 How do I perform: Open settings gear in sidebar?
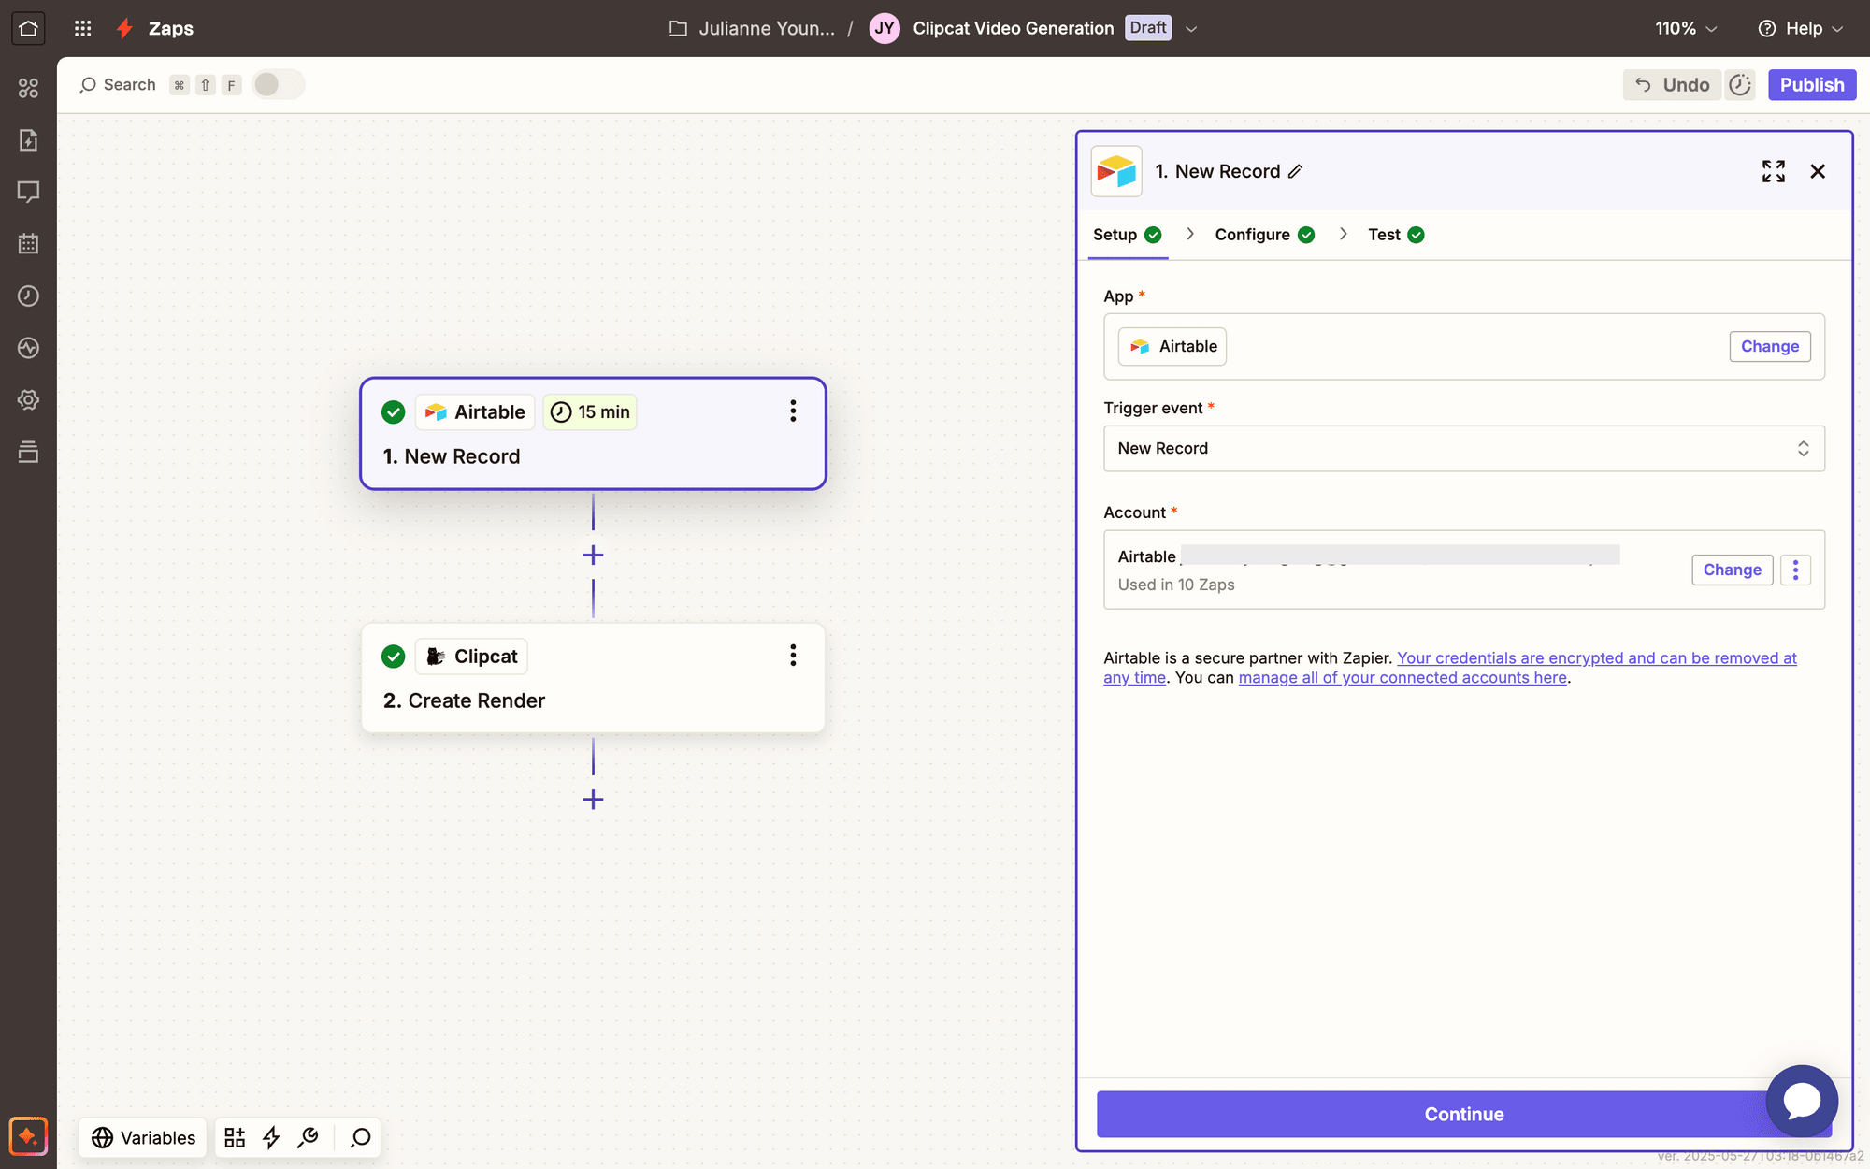tap(28, 400)
